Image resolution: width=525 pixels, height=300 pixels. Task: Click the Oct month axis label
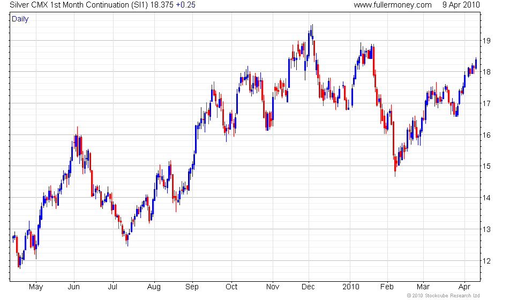coord(231,287)
